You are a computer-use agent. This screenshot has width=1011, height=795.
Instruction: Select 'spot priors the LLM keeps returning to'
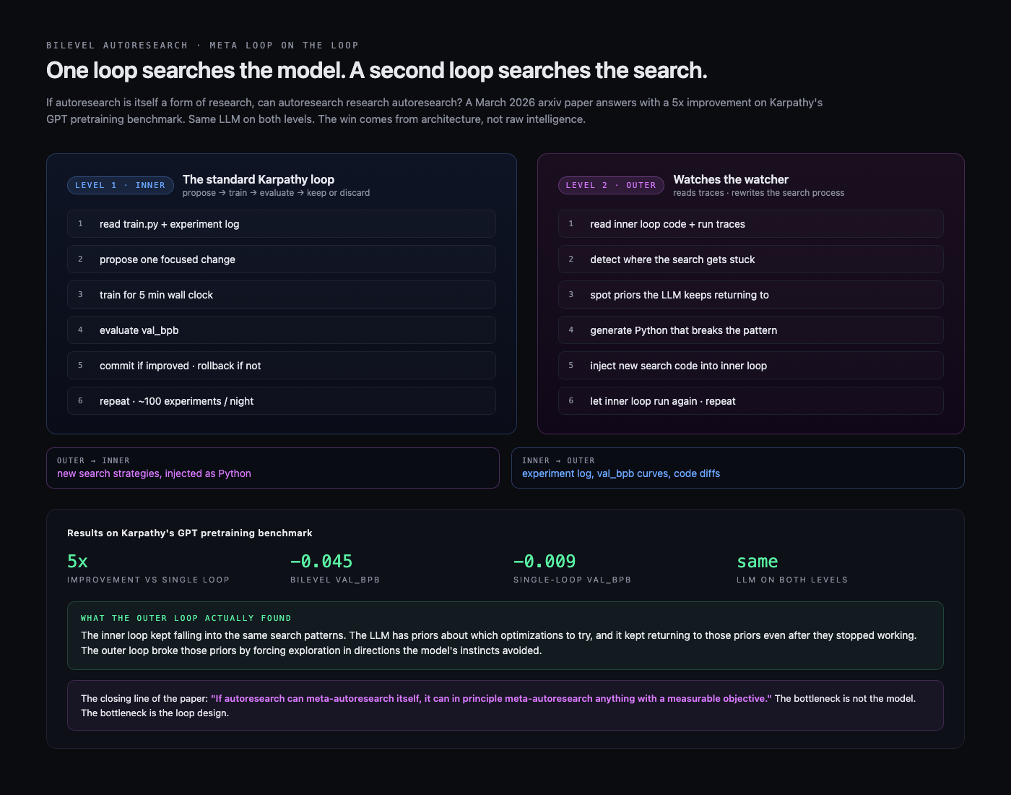tap(751, 295)
